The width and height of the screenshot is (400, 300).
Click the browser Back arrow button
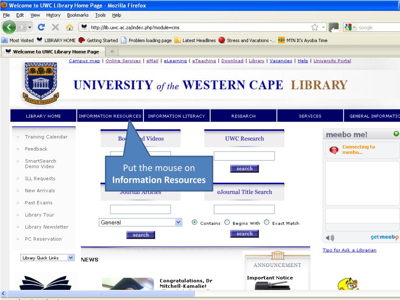click(9, 27)
